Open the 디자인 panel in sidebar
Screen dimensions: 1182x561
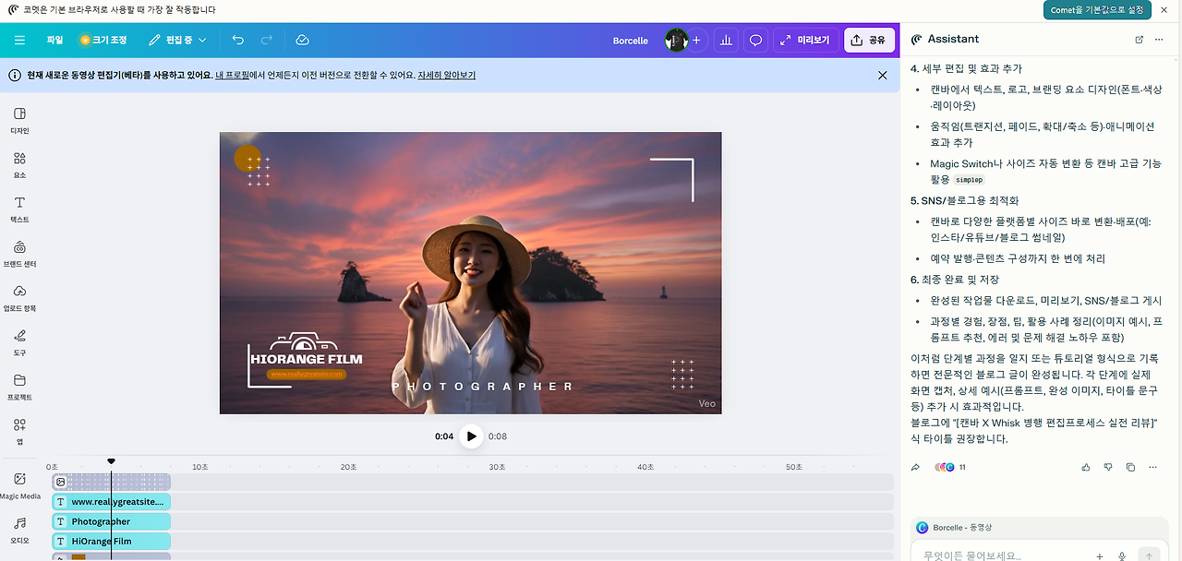(x=19, y=120)
